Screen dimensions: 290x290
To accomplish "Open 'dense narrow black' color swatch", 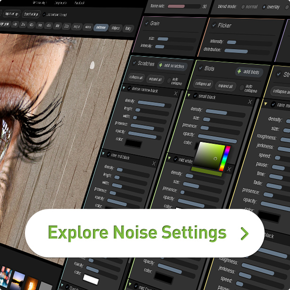I will point(133,143).
